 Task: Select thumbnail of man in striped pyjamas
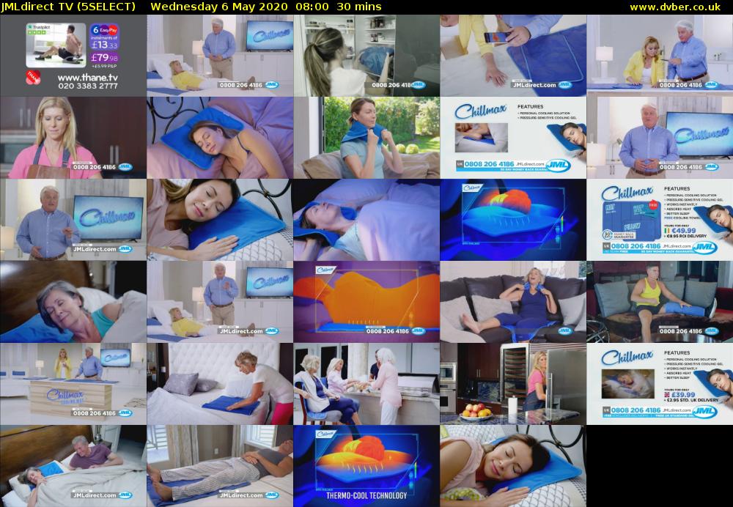pos(220,466)
